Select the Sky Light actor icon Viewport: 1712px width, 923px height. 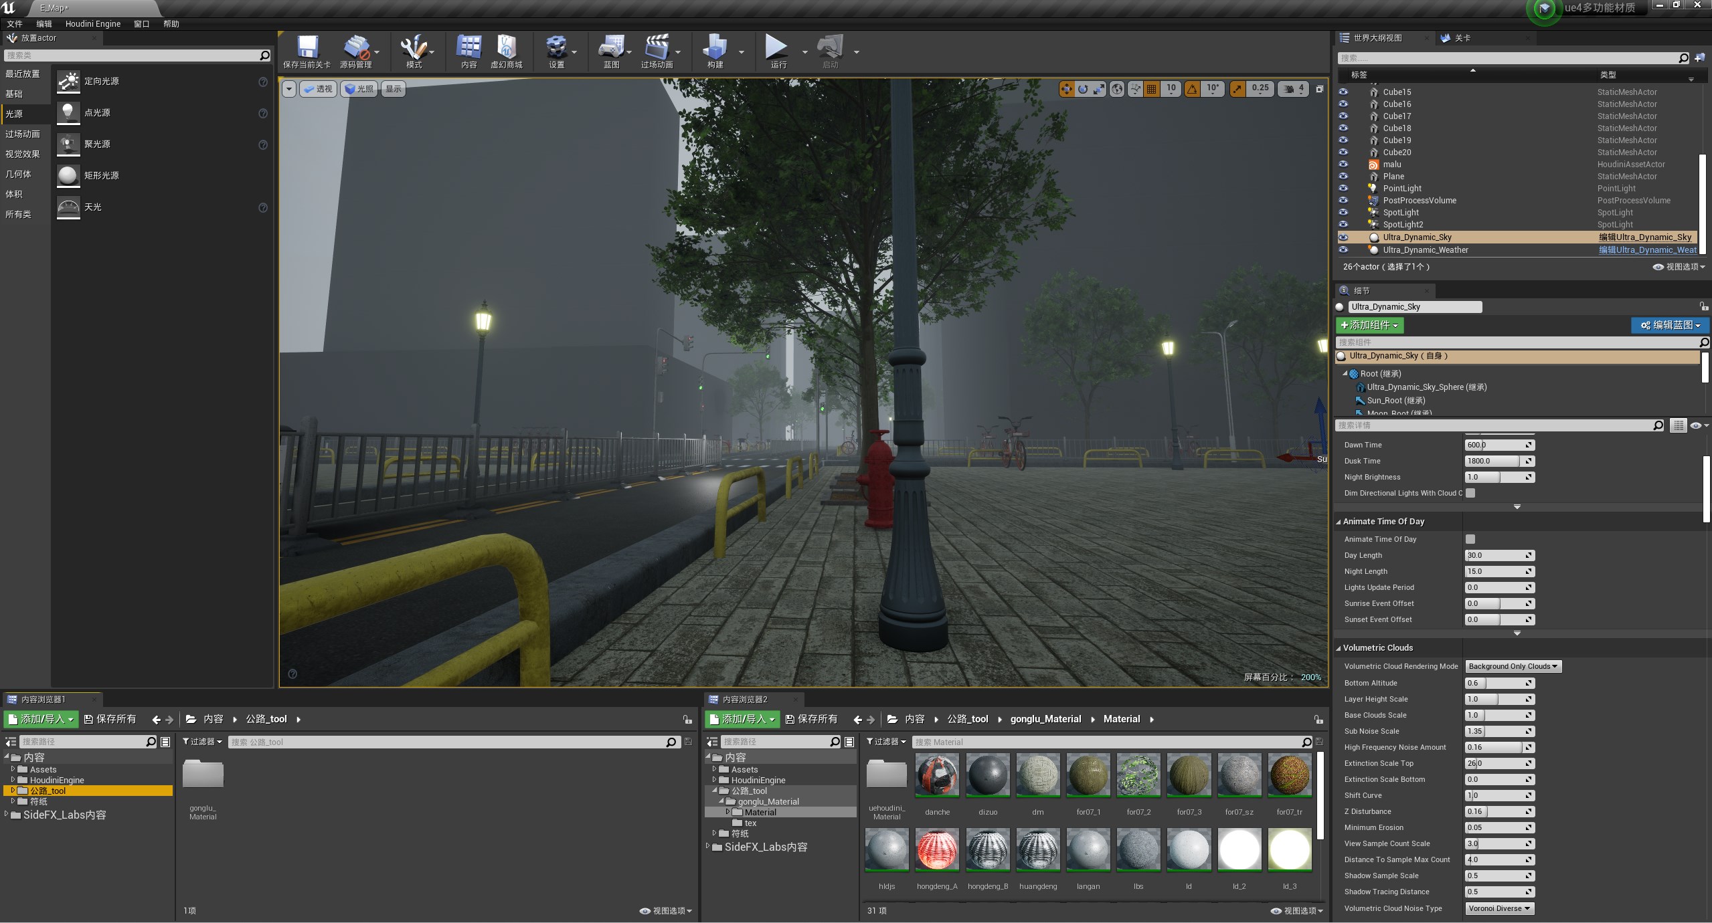68,207
